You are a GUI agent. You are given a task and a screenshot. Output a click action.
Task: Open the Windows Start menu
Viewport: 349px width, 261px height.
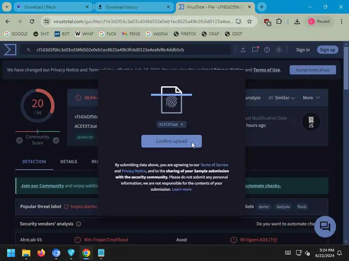point(11,253)
